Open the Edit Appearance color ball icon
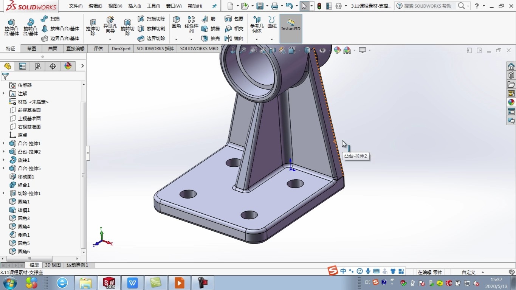516x290 pixels. pos(337,50)
